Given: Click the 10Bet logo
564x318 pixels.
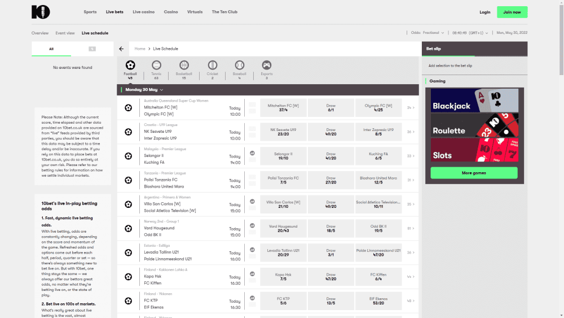Looking at the screenshot, I should click(x=41, y=12).
